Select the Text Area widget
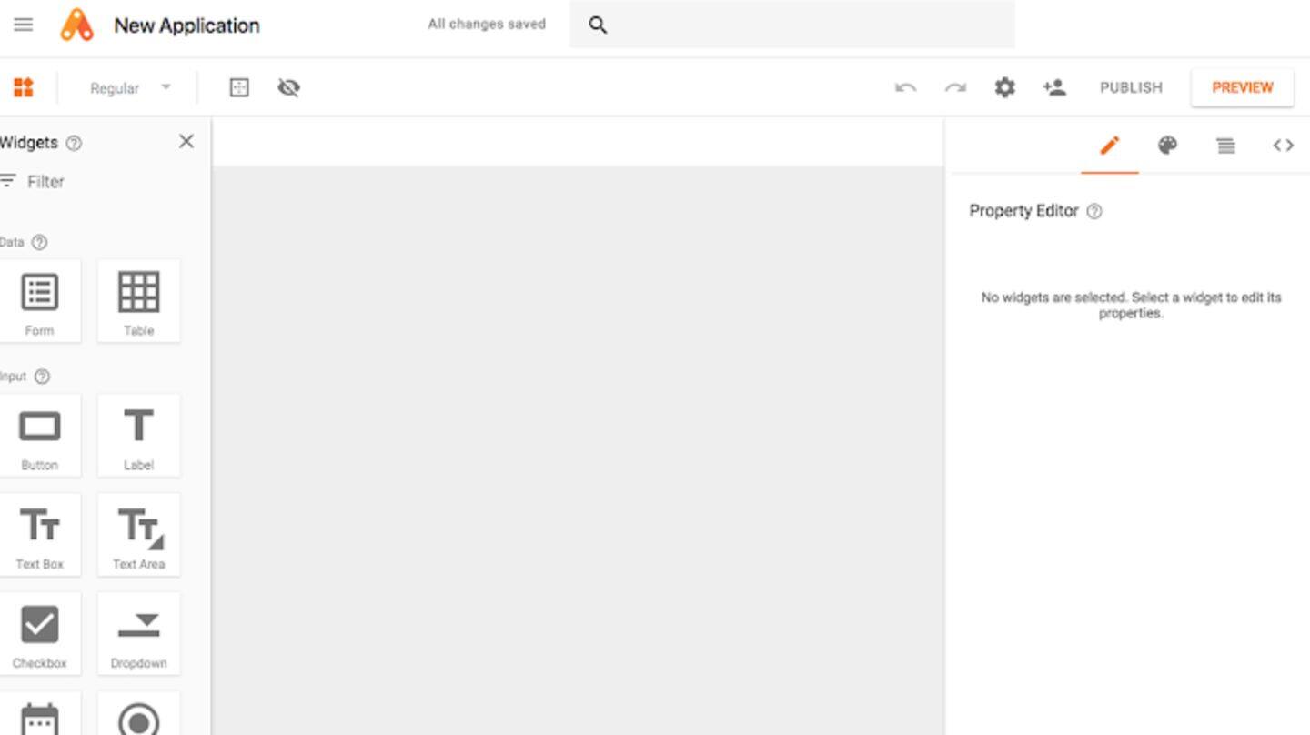The image size is (1310, 735). tap(138, 535)
